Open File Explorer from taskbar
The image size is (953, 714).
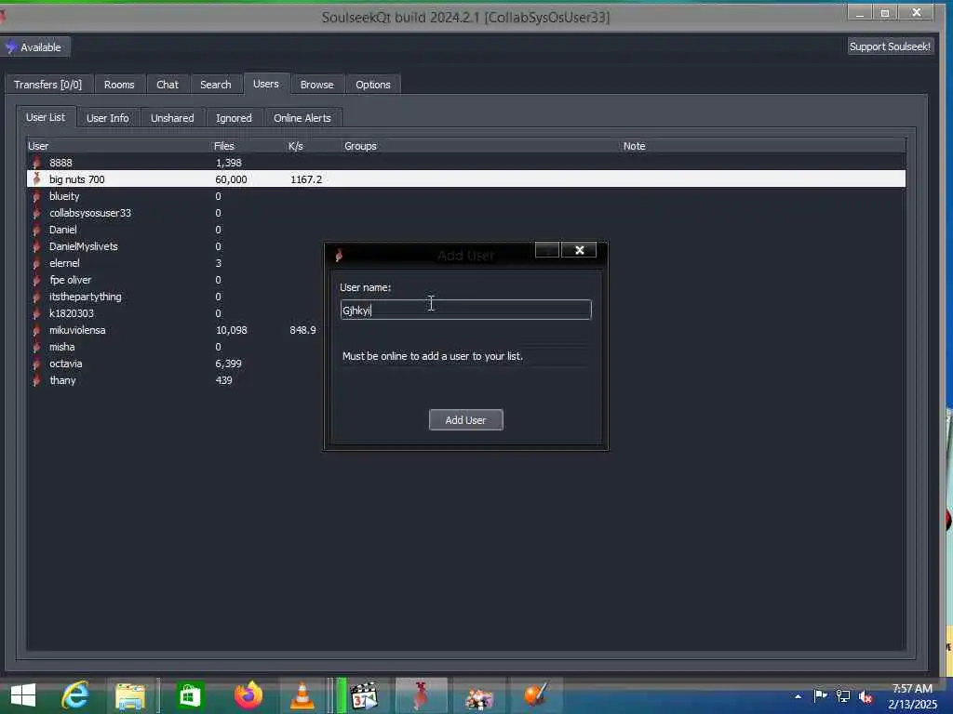tap(130, 695)
